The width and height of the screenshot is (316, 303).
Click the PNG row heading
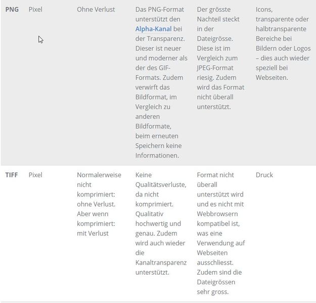coord(12,9)
